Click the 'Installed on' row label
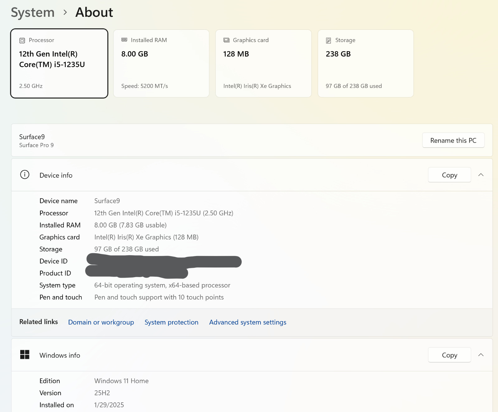The height and width of the screenshot is (412, 498). pos(57,405)
